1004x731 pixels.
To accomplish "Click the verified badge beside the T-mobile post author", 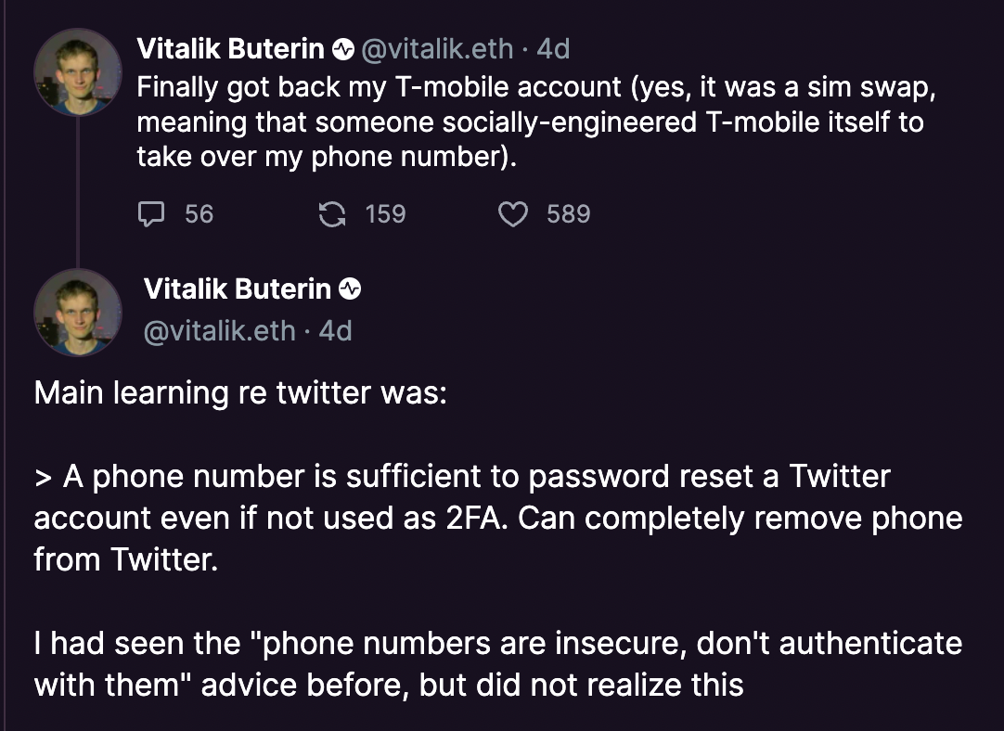I will 343,49.
